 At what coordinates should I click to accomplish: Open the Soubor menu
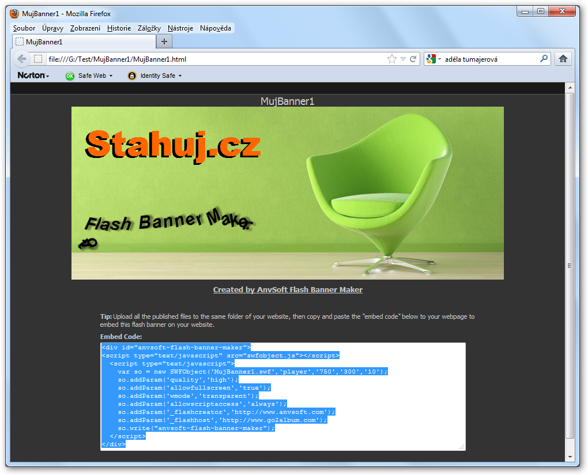24,28
